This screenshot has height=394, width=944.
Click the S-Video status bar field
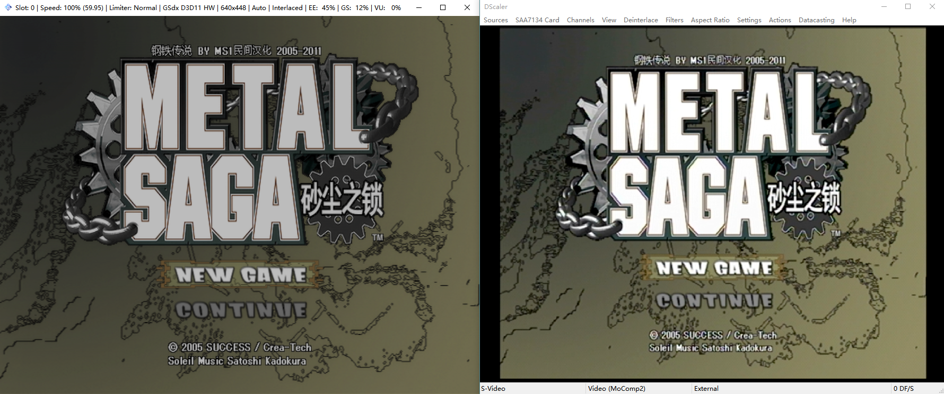coord(532,388)
